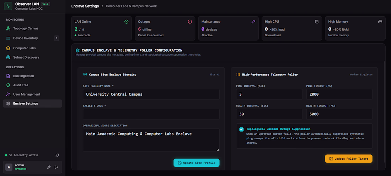The height and width of the screenshot is (176, 391).
Task: Click the High CPU status card
Action: pos(292,28)
